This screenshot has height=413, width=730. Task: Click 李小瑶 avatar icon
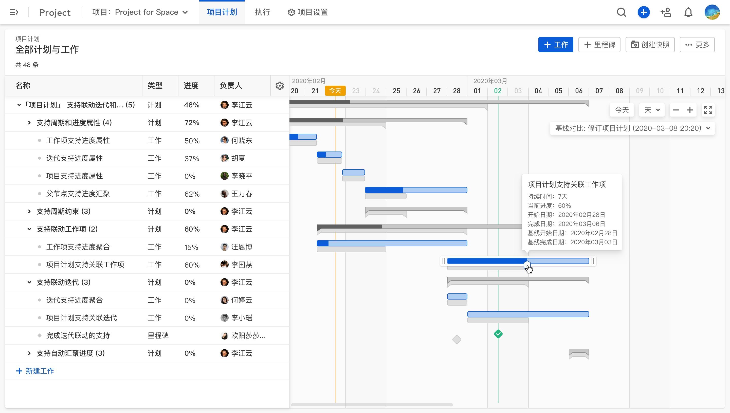click(x=224, y=318)
